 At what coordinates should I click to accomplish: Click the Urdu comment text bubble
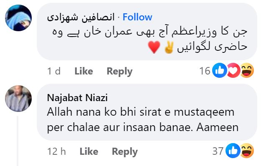coord(147,32)
